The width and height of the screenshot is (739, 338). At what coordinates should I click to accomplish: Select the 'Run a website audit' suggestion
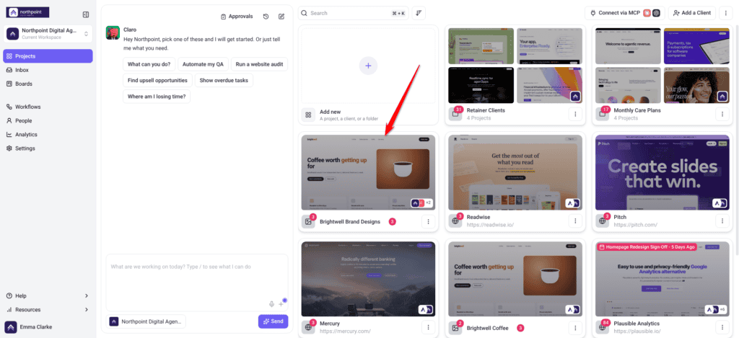(259, 64)
